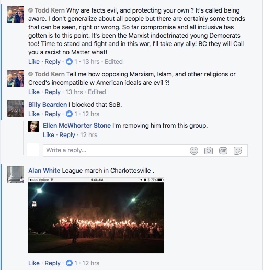View like reactions on Billy Bearden's comment
Viewport: 263px width, 270px height.
pos(72,114)
